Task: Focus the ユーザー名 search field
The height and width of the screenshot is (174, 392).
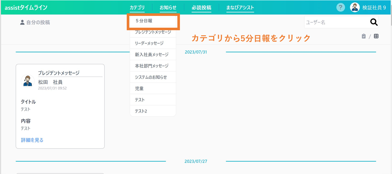Action: coord(334,22)
